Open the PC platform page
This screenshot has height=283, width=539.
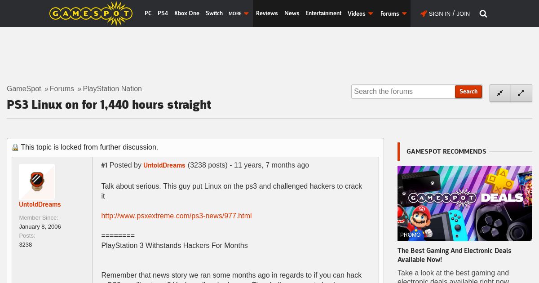(148, 13)
